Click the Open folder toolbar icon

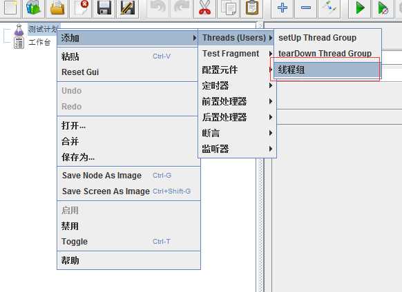click(57, 8)
